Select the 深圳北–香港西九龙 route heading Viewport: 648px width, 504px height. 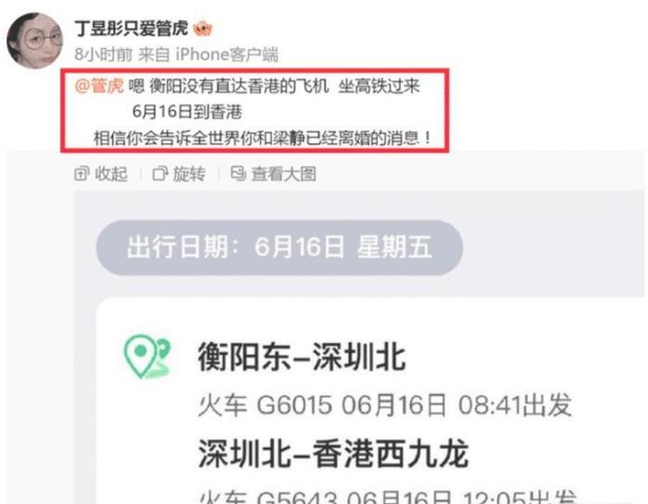(x=333, y=453)
